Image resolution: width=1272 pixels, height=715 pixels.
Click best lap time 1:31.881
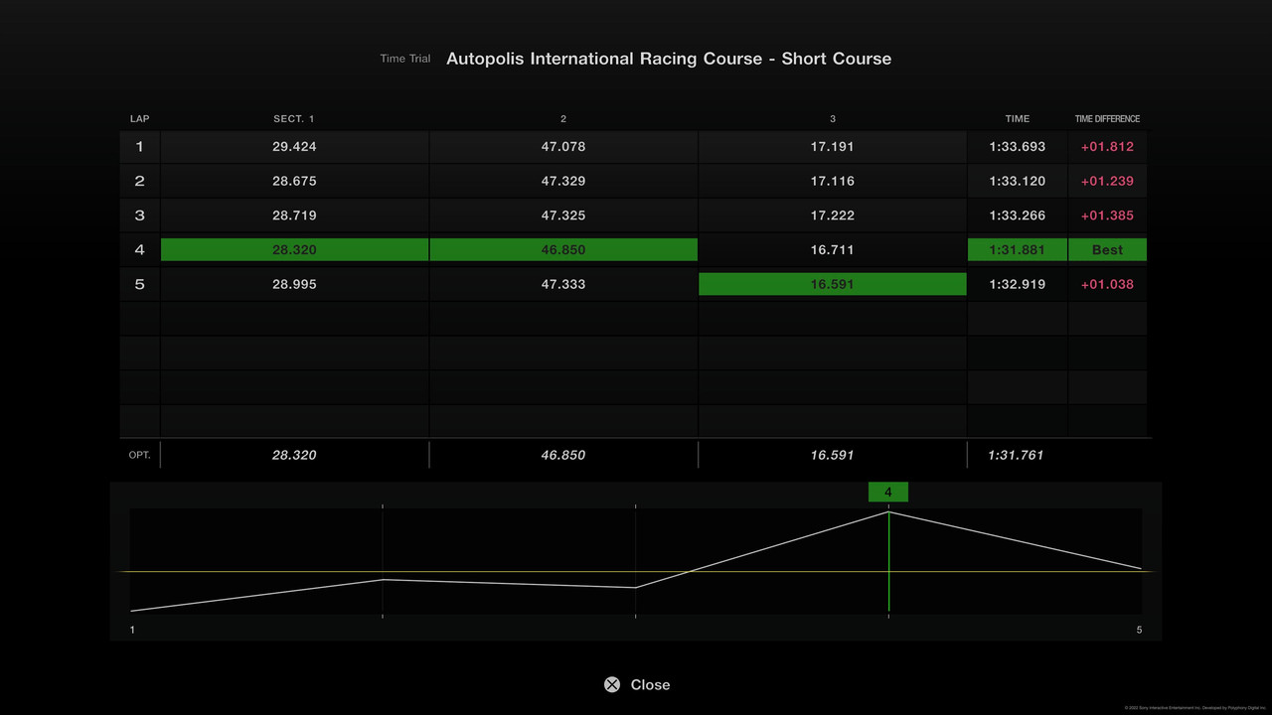click(x=1018, y=249)
